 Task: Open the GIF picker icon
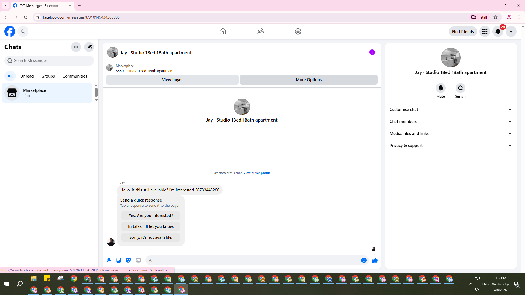coord(138,260)
